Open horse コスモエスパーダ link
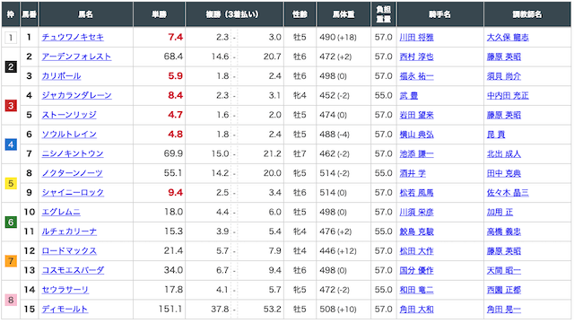This screenshot has width=574, height=323. point(73,270)
